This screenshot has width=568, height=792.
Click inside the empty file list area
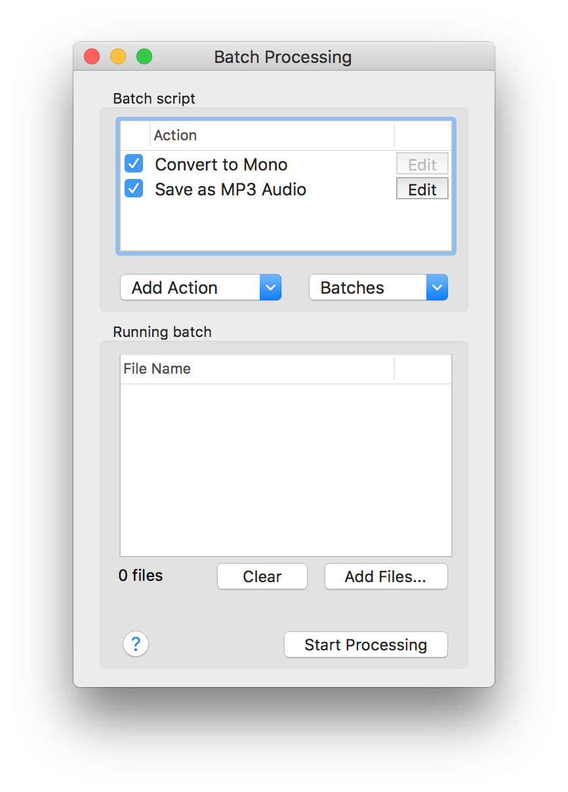[285, 469]
